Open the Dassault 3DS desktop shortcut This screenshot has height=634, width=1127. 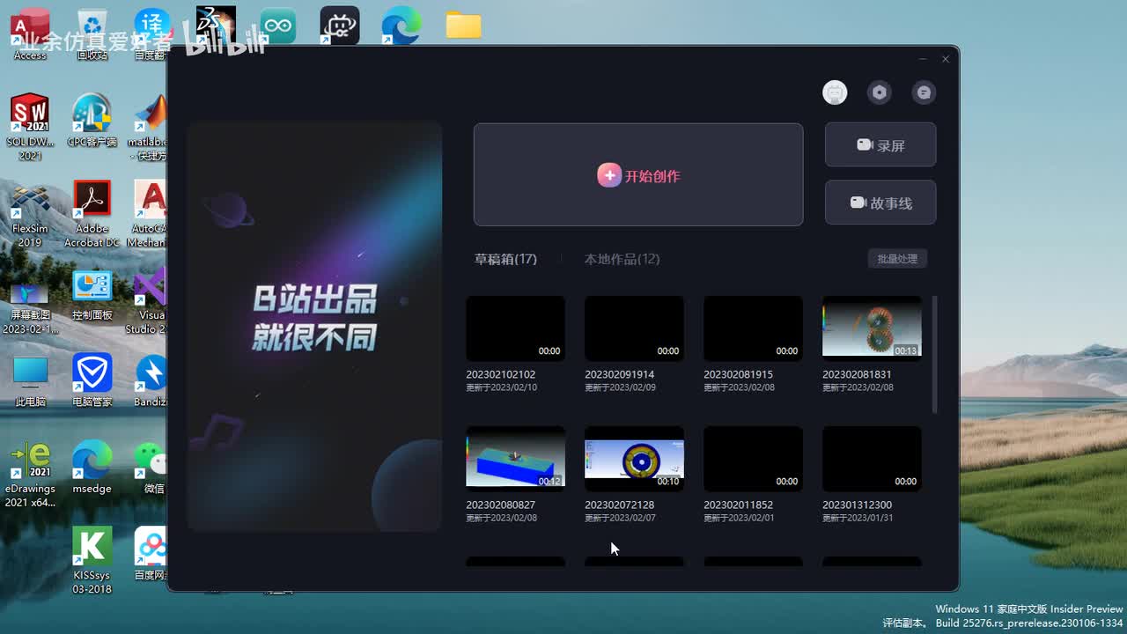(216, 26)
